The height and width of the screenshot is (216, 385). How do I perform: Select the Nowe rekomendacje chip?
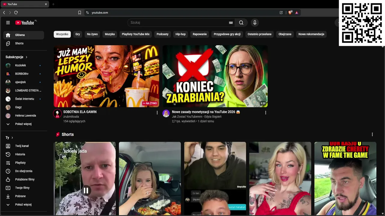311,34
